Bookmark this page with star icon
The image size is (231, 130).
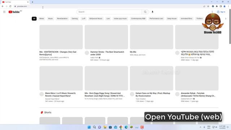(x=208, y=6)
